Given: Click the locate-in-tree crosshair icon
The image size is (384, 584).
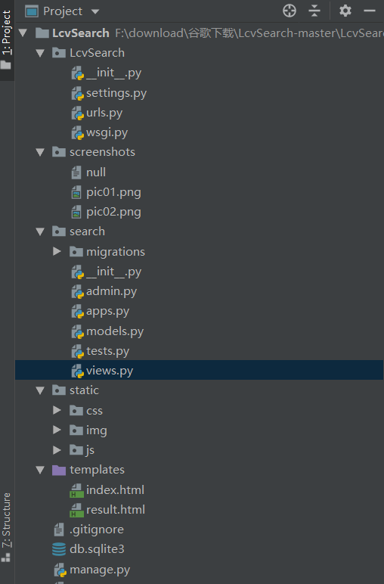Looking at the screenshot, I should pos(290,11).
